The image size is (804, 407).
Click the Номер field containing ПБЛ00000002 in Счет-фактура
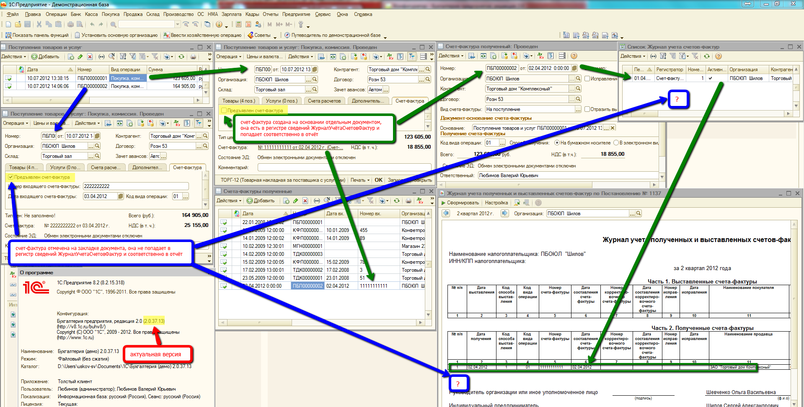(x=502, y=68)
